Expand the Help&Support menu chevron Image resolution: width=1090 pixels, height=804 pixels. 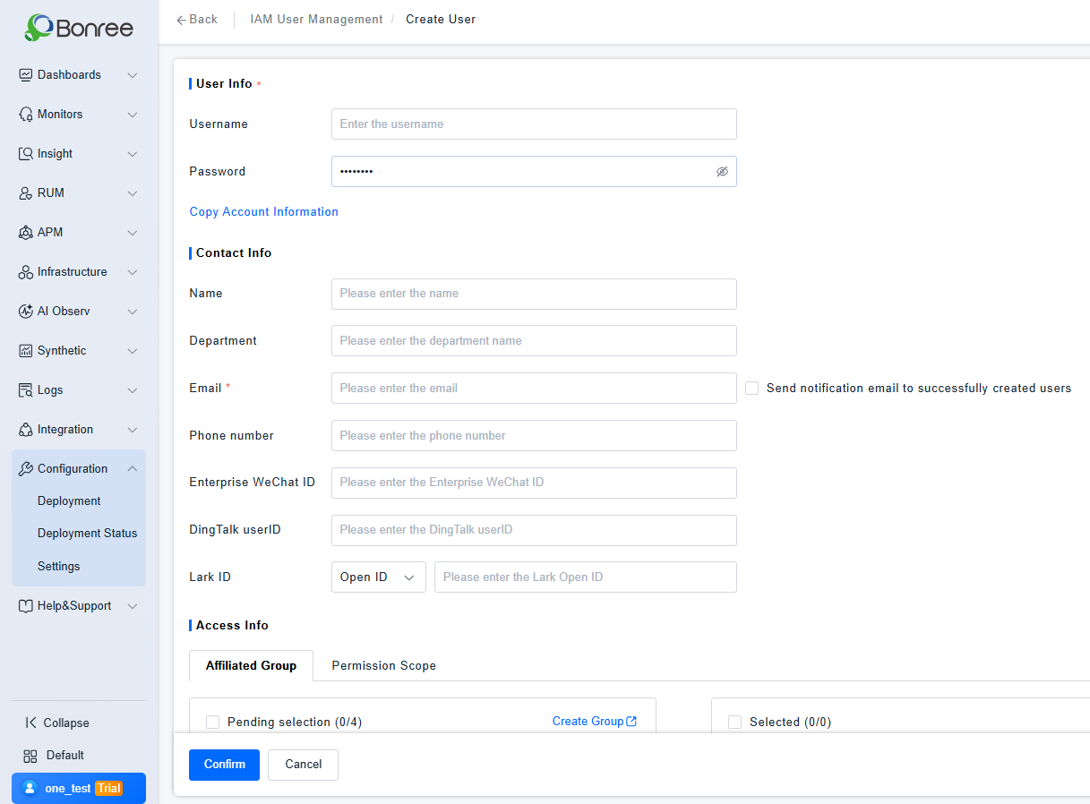[133, 606]
